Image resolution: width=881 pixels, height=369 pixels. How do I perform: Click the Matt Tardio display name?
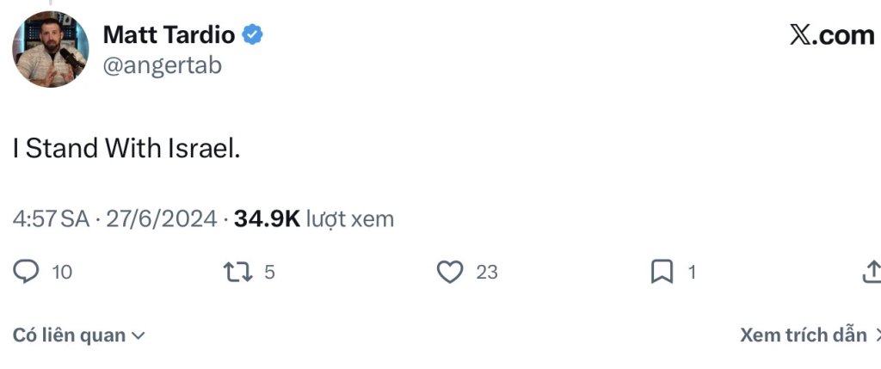pos(169,35)
